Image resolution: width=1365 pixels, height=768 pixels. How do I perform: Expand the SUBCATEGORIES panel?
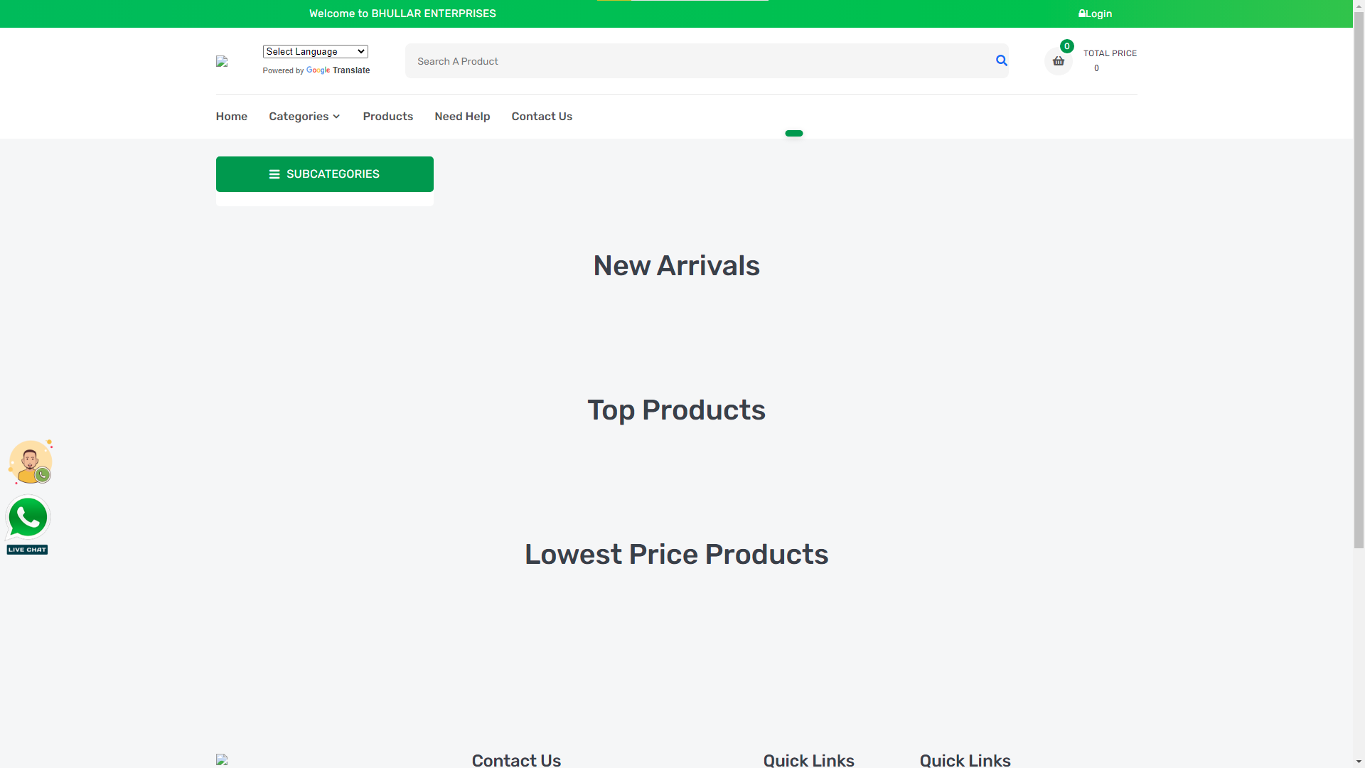(x=325, y=174)
